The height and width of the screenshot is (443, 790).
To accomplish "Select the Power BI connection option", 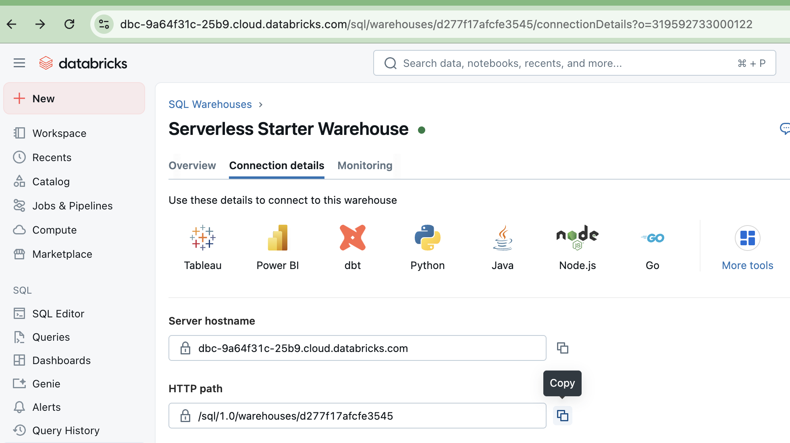I will [x=278, y=246].
